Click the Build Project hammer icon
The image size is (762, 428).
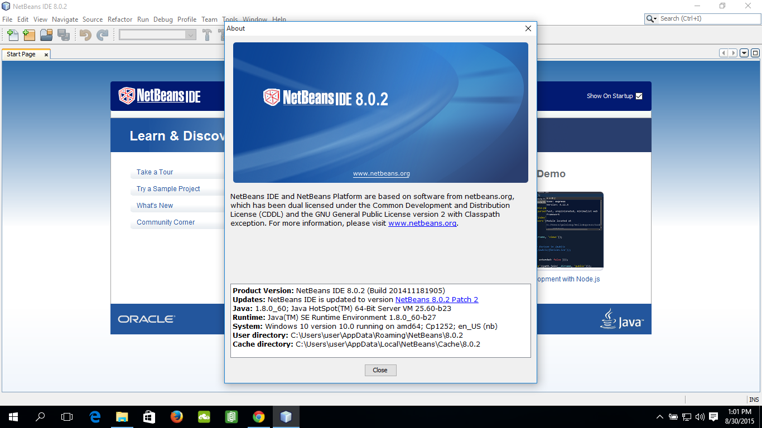[207, 35]
